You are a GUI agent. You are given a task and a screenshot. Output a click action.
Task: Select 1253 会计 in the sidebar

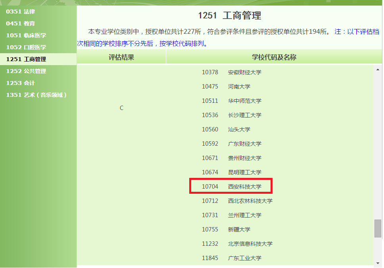pos(21,83)
